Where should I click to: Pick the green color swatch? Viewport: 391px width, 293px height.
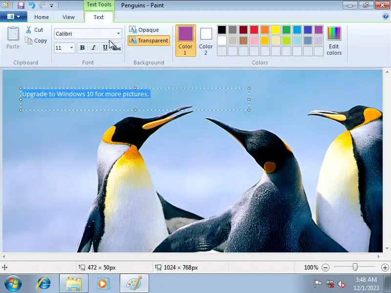286,30
